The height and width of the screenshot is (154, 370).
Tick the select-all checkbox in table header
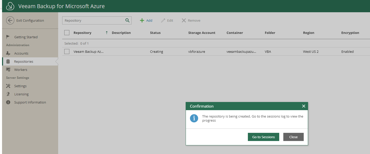click(x=67, y=33)
